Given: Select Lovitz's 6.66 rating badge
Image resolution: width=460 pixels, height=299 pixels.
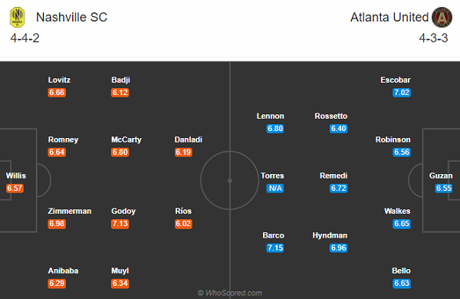Looking at the screenshot, I should coord(57,93).
